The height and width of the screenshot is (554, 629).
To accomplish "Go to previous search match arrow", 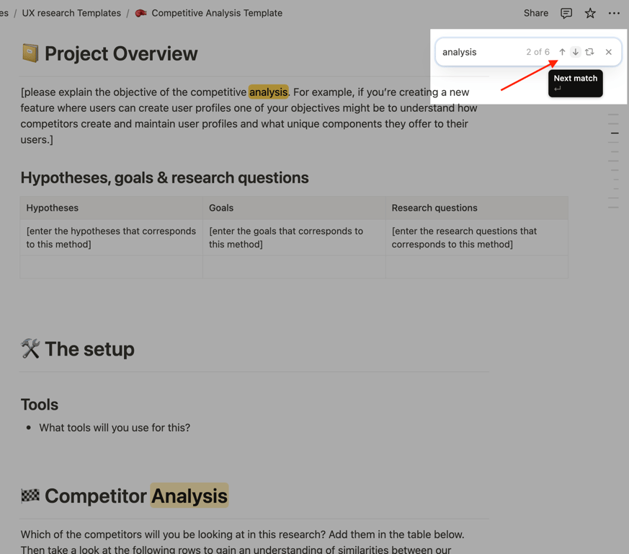I will click(562, 52).
